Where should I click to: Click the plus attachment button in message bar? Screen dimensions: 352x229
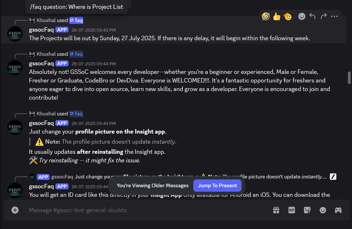[x=15, y=210]
